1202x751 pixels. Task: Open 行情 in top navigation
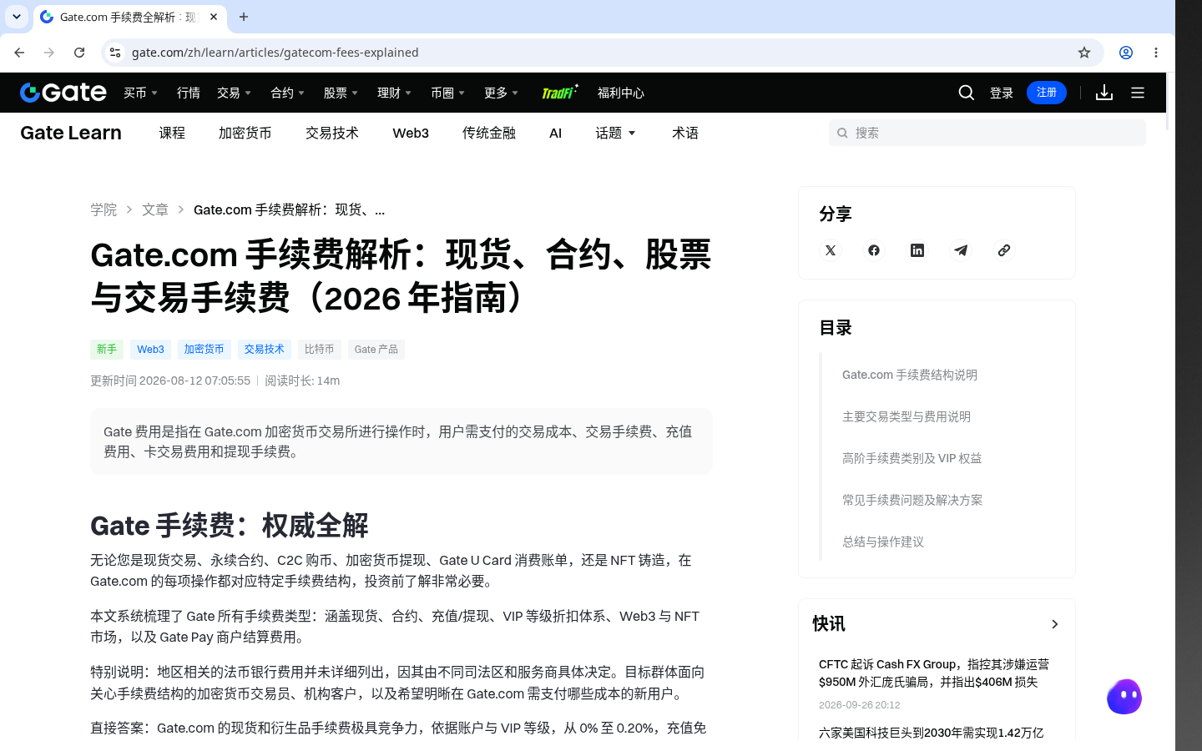click(189, 93)
